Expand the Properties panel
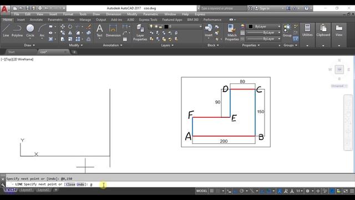Image resolution: width=355 pixels, height=200 pixels. pos(251,45)
